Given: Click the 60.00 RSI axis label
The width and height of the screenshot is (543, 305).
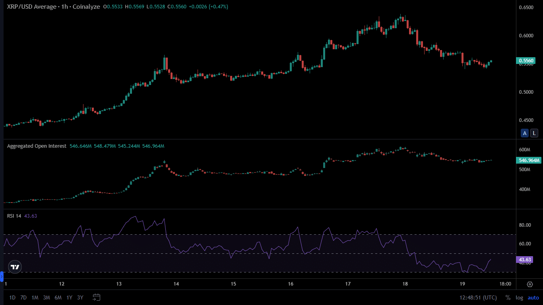Looking at the screenshot, I should pos(525,244).
